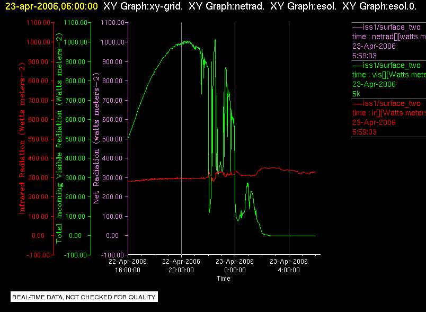
Task: Click the Infrared Radiation axis label
Action: 22,138
